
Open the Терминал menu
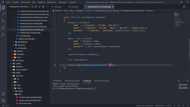[62, 2]
